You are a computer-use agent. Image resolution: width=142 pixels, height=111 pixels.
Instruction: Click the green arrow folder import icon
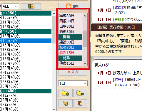[31, 6]
